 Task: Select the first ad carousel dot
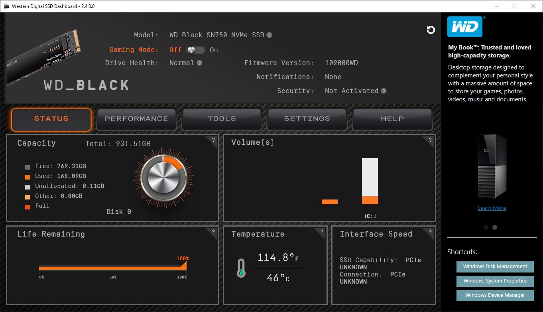486,227
